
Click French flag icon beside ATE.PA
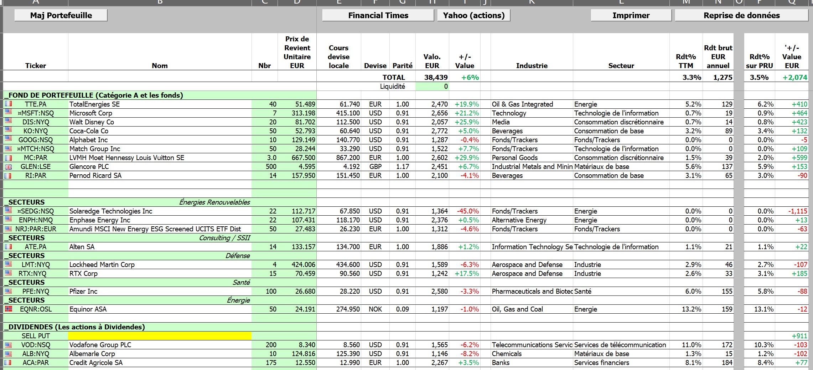coord(8,246)
